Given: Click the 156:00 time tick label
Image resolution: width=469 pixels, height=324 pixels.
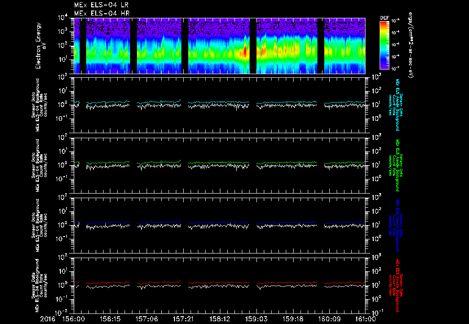Looking at the screenshot, I should coord(74,319).
